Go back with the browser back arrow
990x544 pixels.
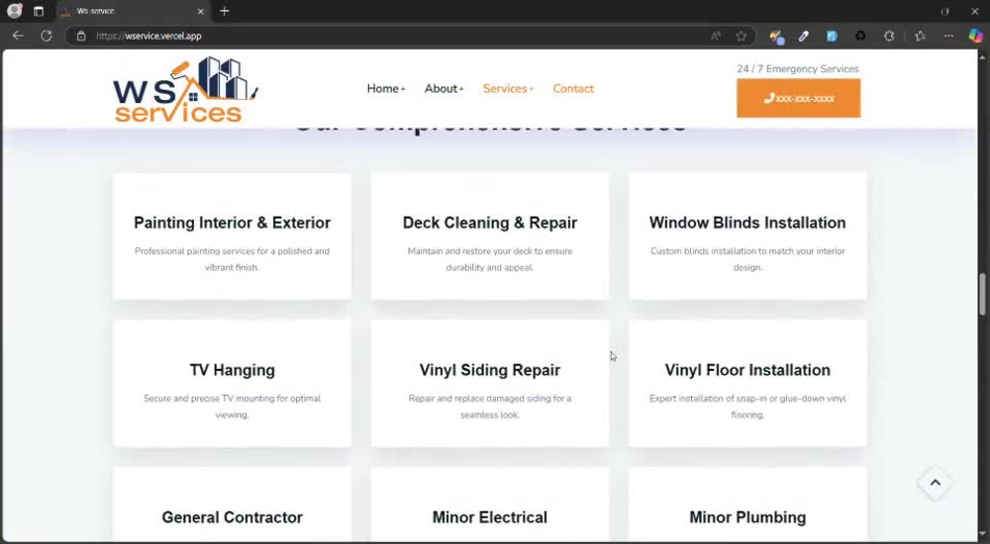(x=18, y=36)
